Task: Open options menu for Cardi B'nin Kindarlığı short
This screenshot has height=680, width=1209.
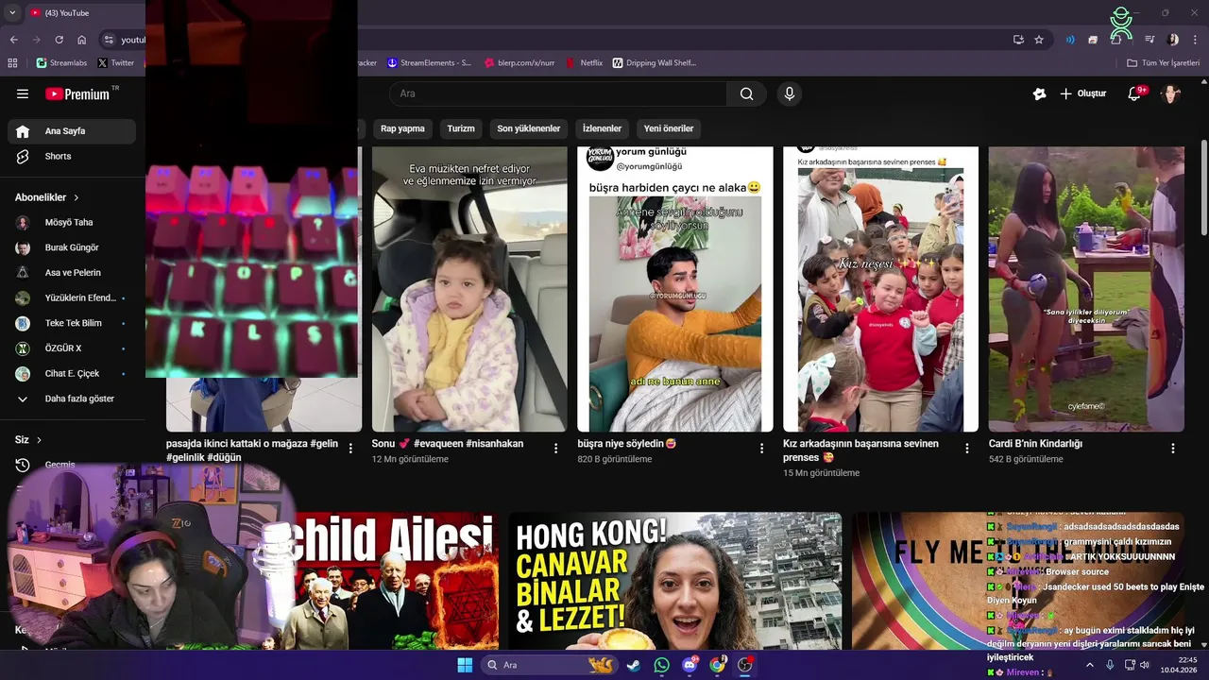Action: coord(1172,449)
